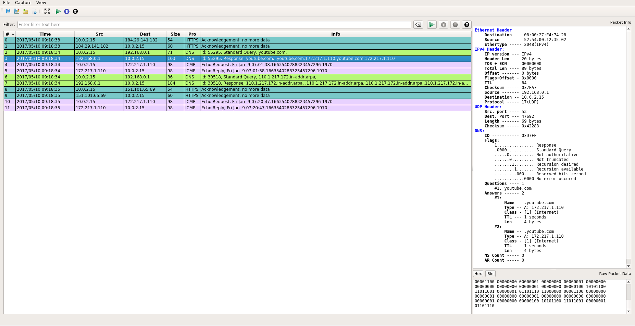
Task: Click Raw Packet Data scrollbar down arrow
Action: pyautogui.click(x=628, y=311)
